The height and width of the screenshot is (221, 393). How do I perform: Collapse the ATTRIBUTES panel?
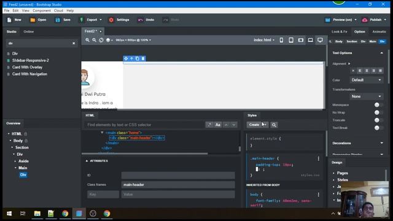[87, 161]
